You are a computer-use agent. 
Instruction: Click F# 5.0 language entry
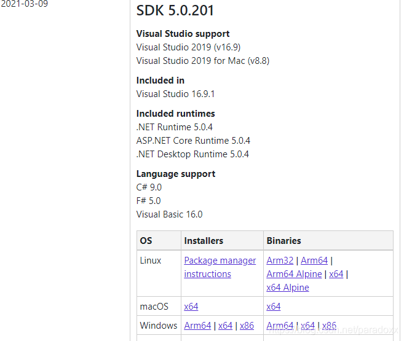click(x=148, y=201)
